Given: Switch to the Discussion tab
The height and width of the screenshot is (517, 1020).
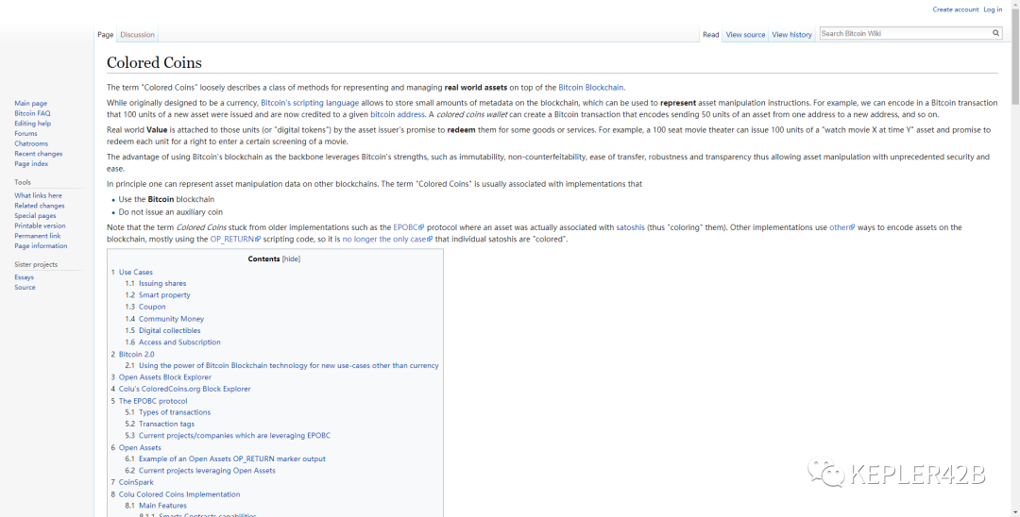Looking at the screenshot, I should 137,35.
